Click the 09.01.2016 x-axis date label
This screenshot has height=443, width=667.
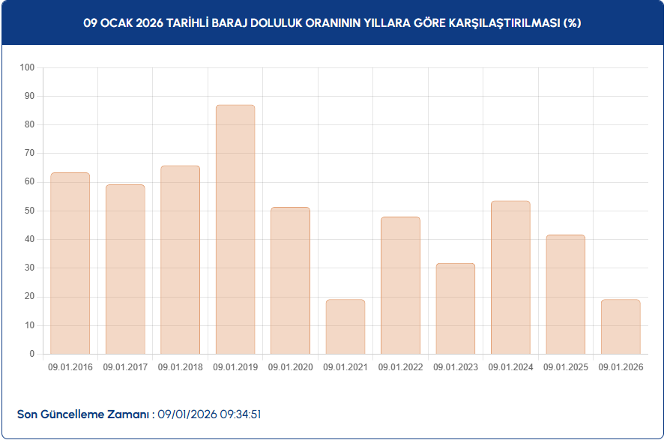tap(70, 367)
